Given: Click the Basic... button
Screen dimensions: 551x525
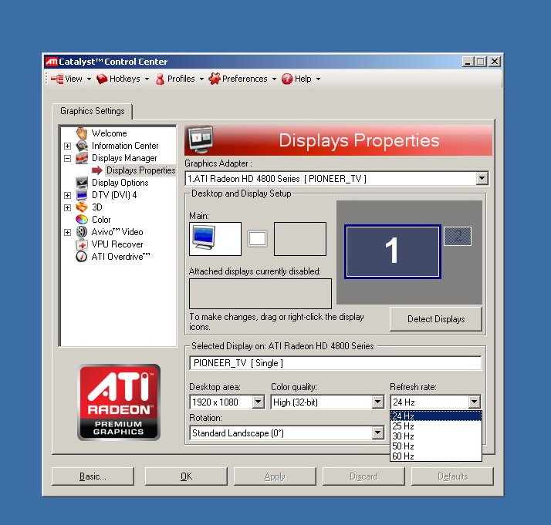Looking at the screenshot, I should [93, 476].
